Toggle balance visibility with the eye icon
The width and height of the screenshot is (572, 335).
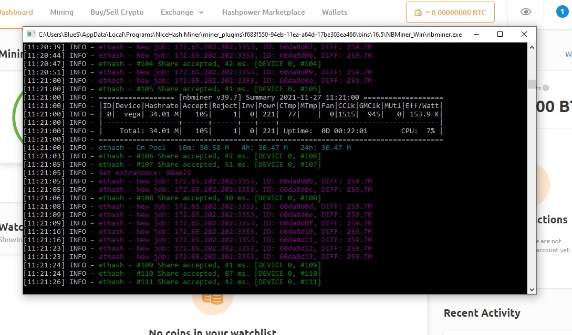click(x=525, y=12)
